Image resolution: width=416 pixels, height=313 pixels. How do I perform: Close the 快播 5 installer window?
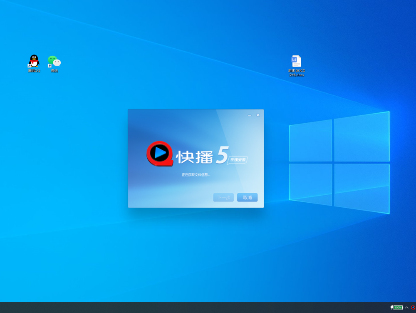(x=258, y=115)
